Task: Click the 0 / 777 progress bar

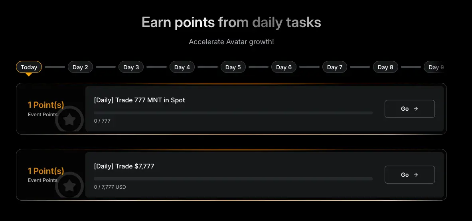Action: [233, 113]
